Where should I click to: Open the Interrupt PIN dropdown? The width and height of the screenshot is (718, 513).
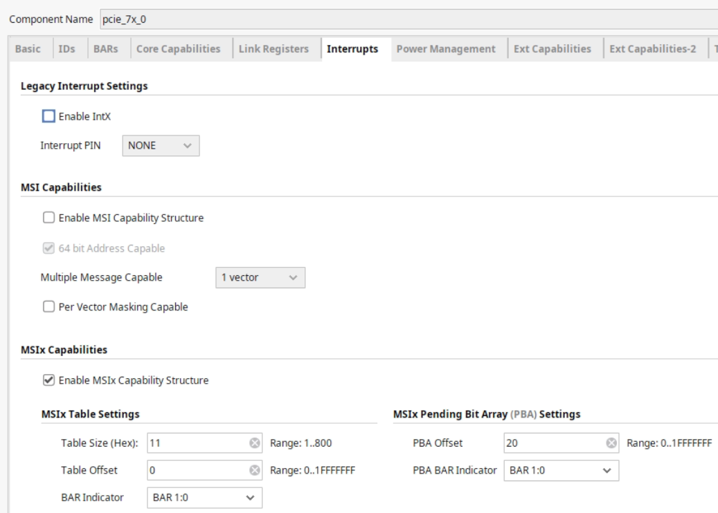(x=161, y=146)
